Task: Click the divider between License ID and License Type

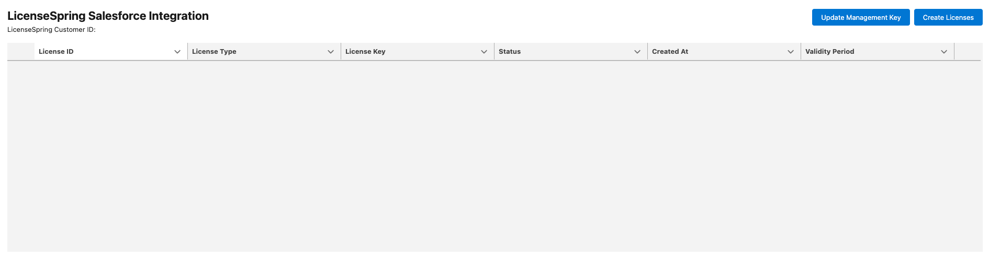Action: click(x=187, y=52)
